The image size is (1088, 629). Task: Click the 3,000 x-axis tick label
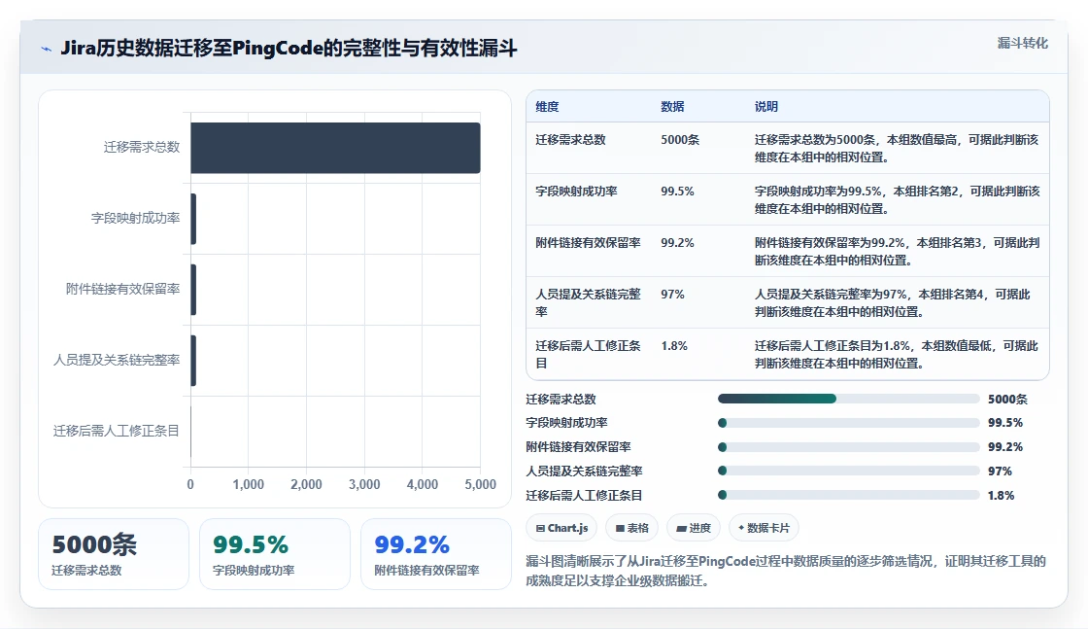point(364,484)
